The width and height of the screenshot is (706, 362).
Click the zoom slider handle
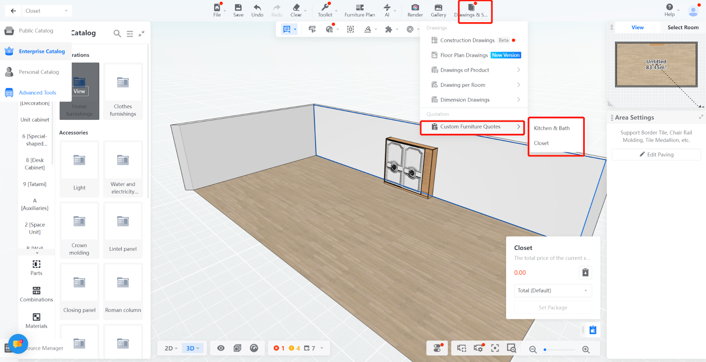[x=545, y=350]
